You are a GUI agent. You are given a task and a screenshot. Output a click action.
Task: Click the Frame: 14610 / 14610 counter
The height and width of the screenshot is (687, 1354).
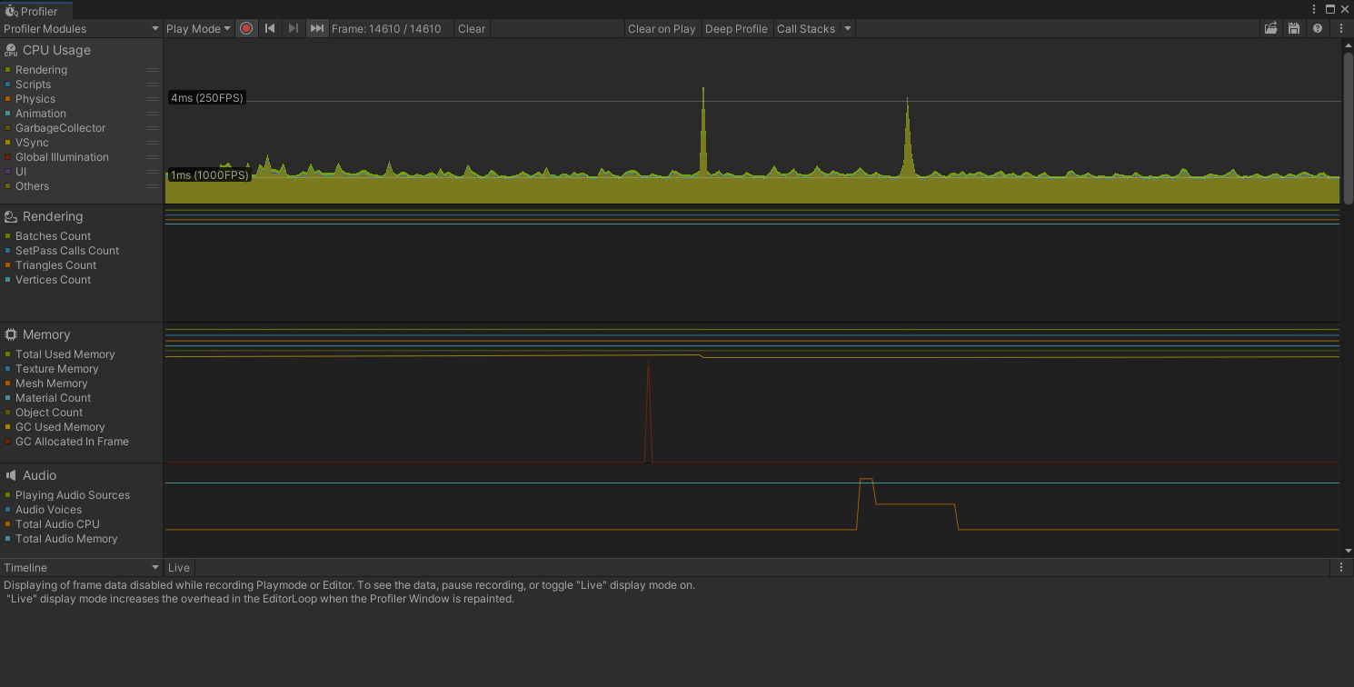[x=386, y=29]
